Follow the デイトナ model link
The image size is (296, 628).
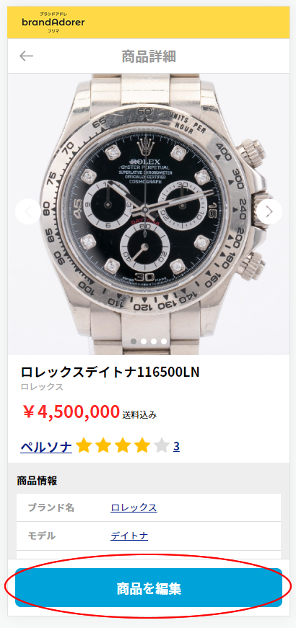click(129, 536)
